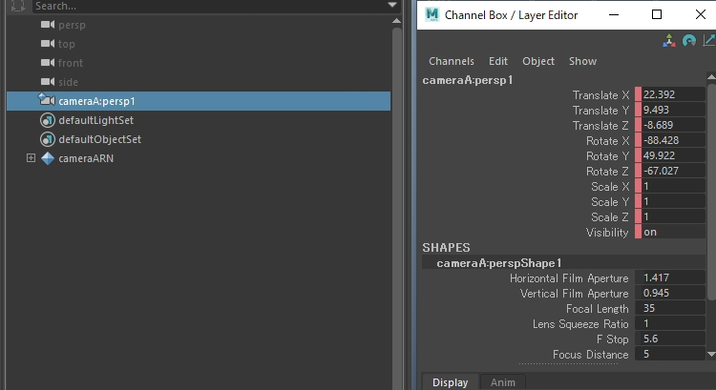Select cameraARN in outliner
Viewport: 716px width, 390px height.
point(86,158)
